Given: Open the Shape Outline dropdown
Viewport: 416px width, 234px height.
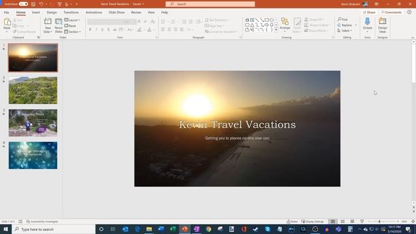Looking at the screenshot, I should [317, 25].
